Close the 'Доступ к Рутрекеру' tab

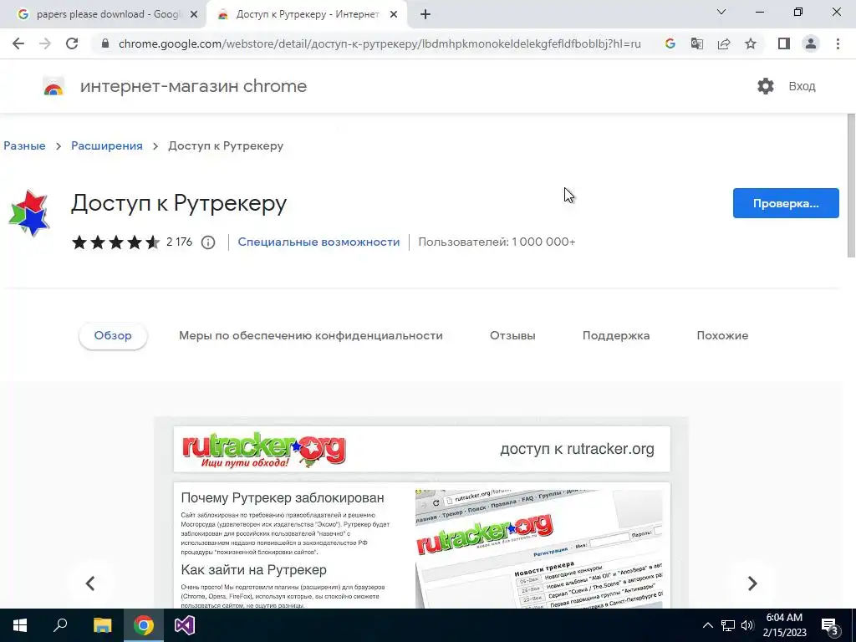click(394, 15)
